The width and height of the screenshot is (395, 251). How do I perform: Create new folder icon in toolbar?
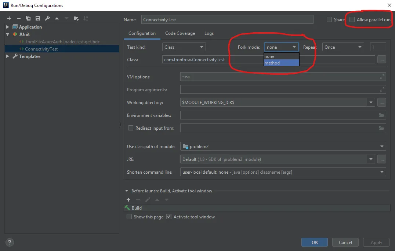click(76, 18)
